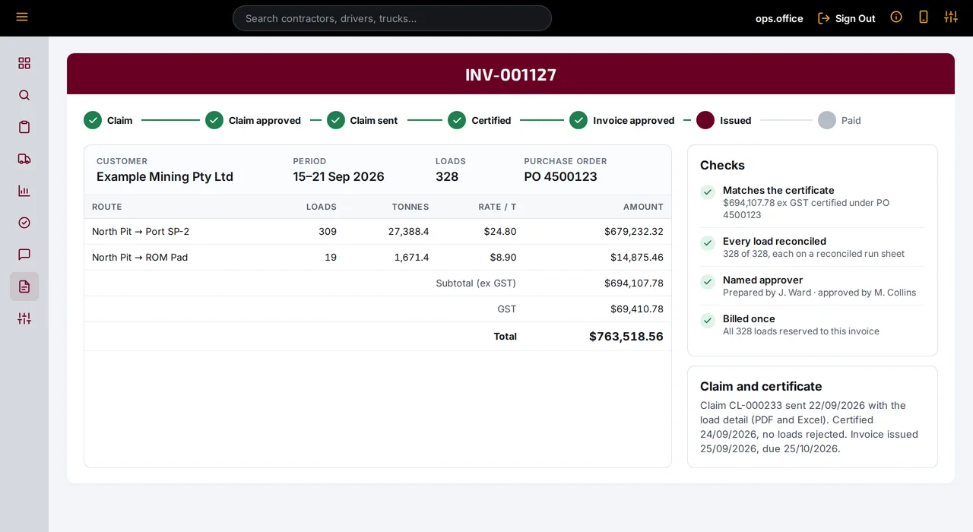Click the Billed once check icon
Image resolution: width=973 pixels, height=532 pixels.
point(708,321)
